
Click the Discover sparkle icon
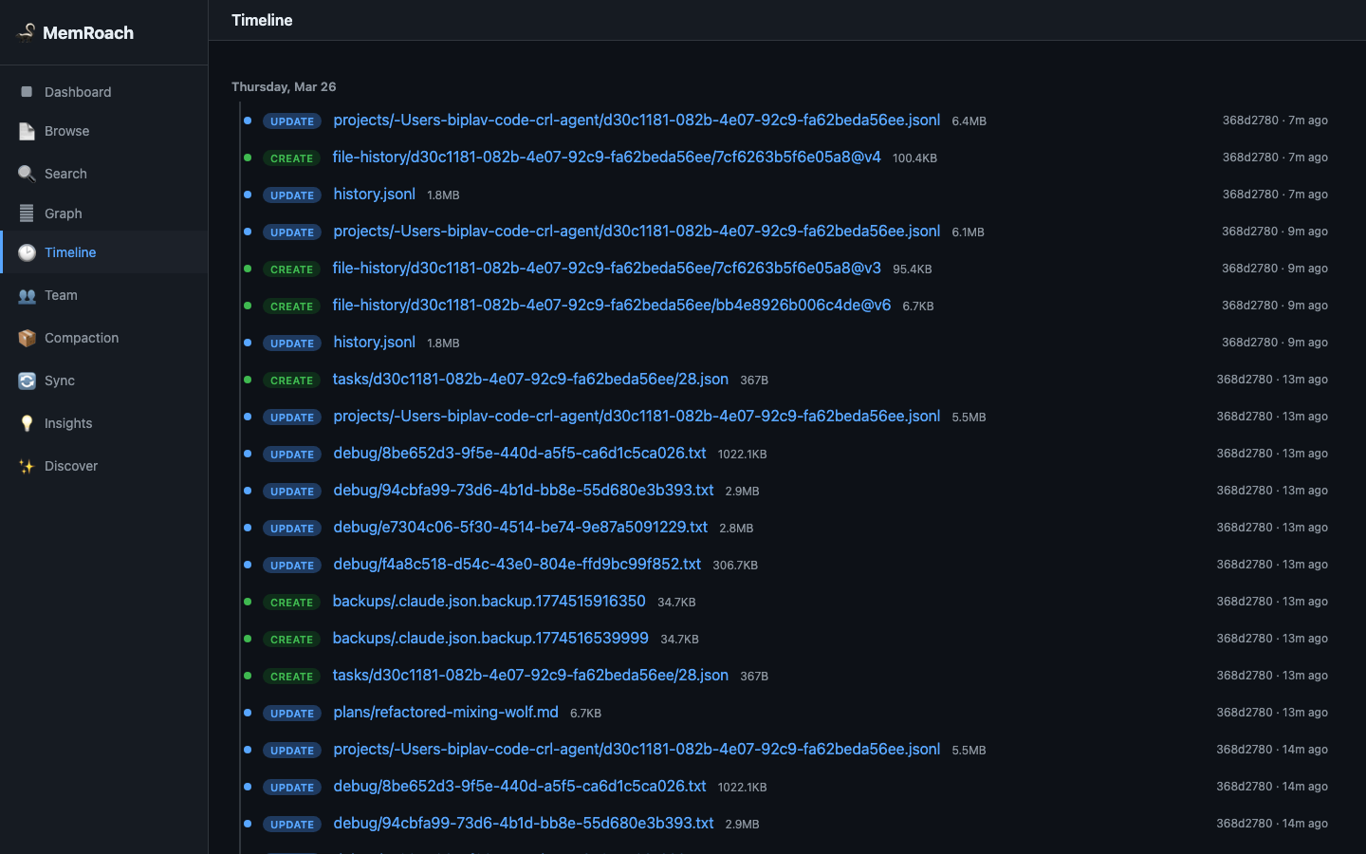tap(27, 466)
